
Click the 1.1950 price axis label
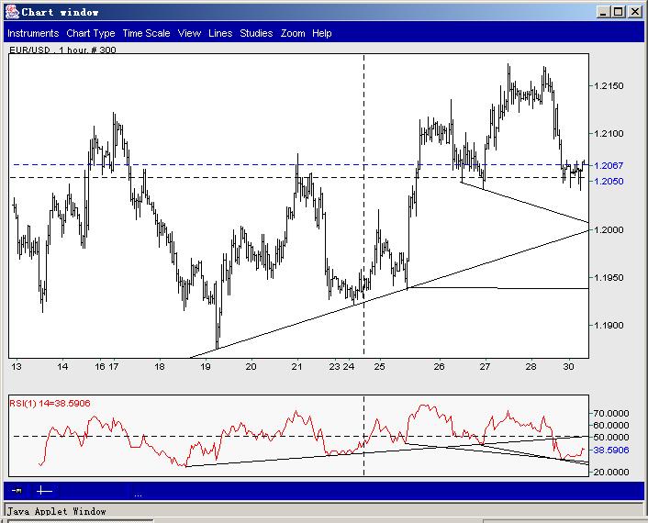[609, 278]
